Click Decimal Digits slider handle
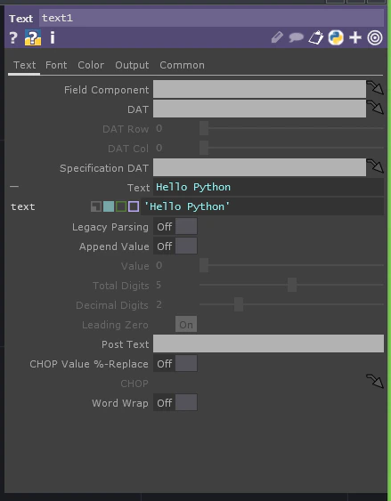The height and width of the screenshot is (501, 391). [239, 304]
